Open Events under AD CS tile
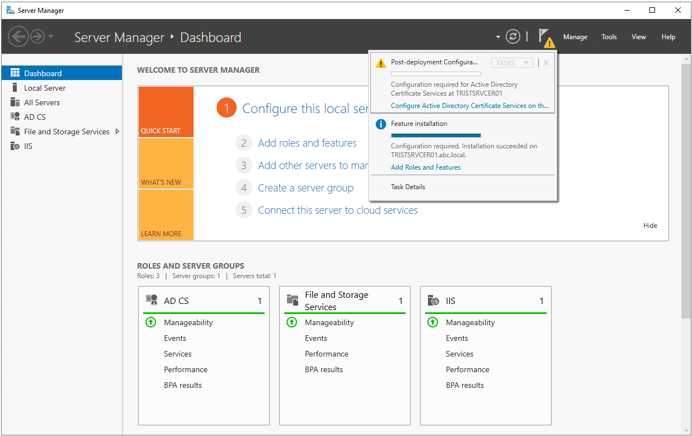Screen dimensions: 692x436 tap(175, 338)
